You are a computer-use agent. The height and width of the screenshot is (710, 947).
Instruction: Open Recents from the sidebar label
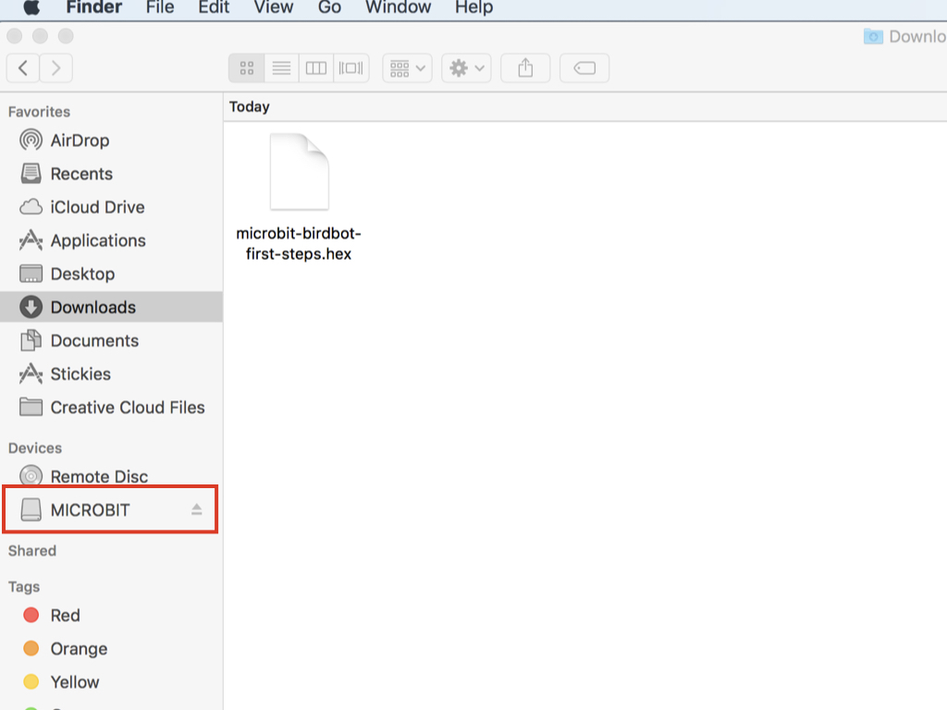(81, 174)
